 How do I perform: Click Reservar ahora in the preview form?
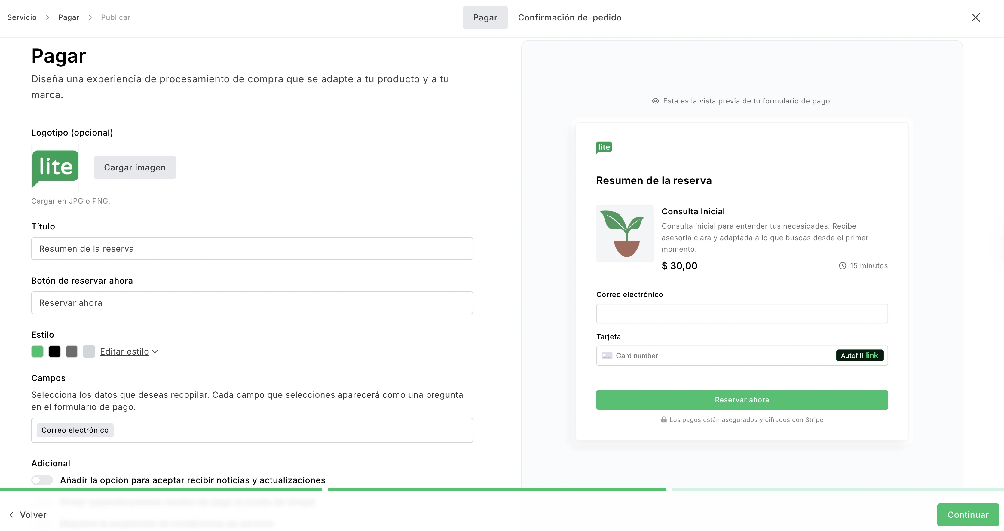742,400
